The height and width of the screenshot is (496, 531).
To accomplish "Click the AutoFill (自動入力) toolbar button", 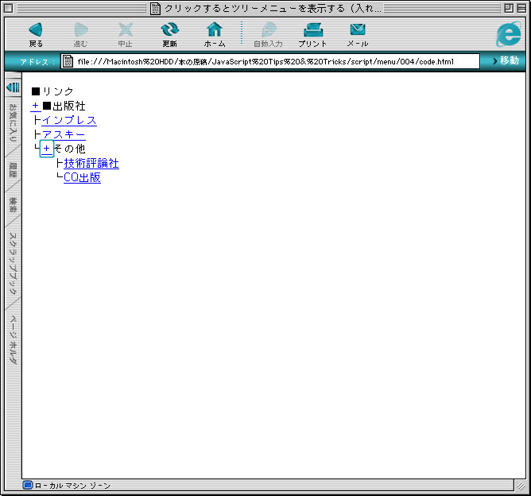I will pyautogui.click(x=268, y=34).
